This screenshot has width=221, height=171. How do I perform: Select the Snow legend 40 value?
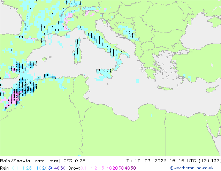[127, 168]
